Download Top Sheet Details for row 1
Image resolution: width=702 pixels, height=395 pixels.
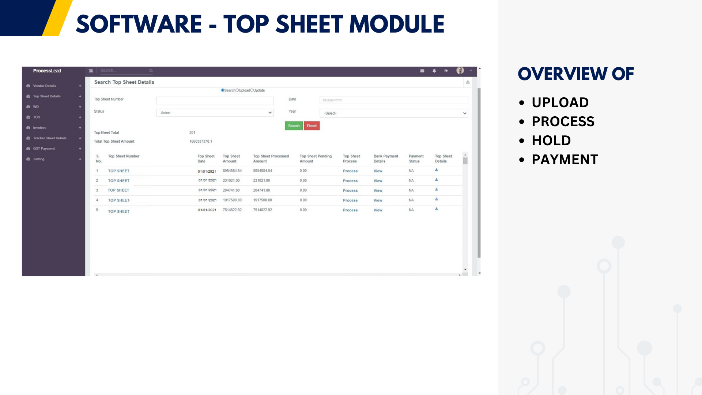[x=437, y=170]
